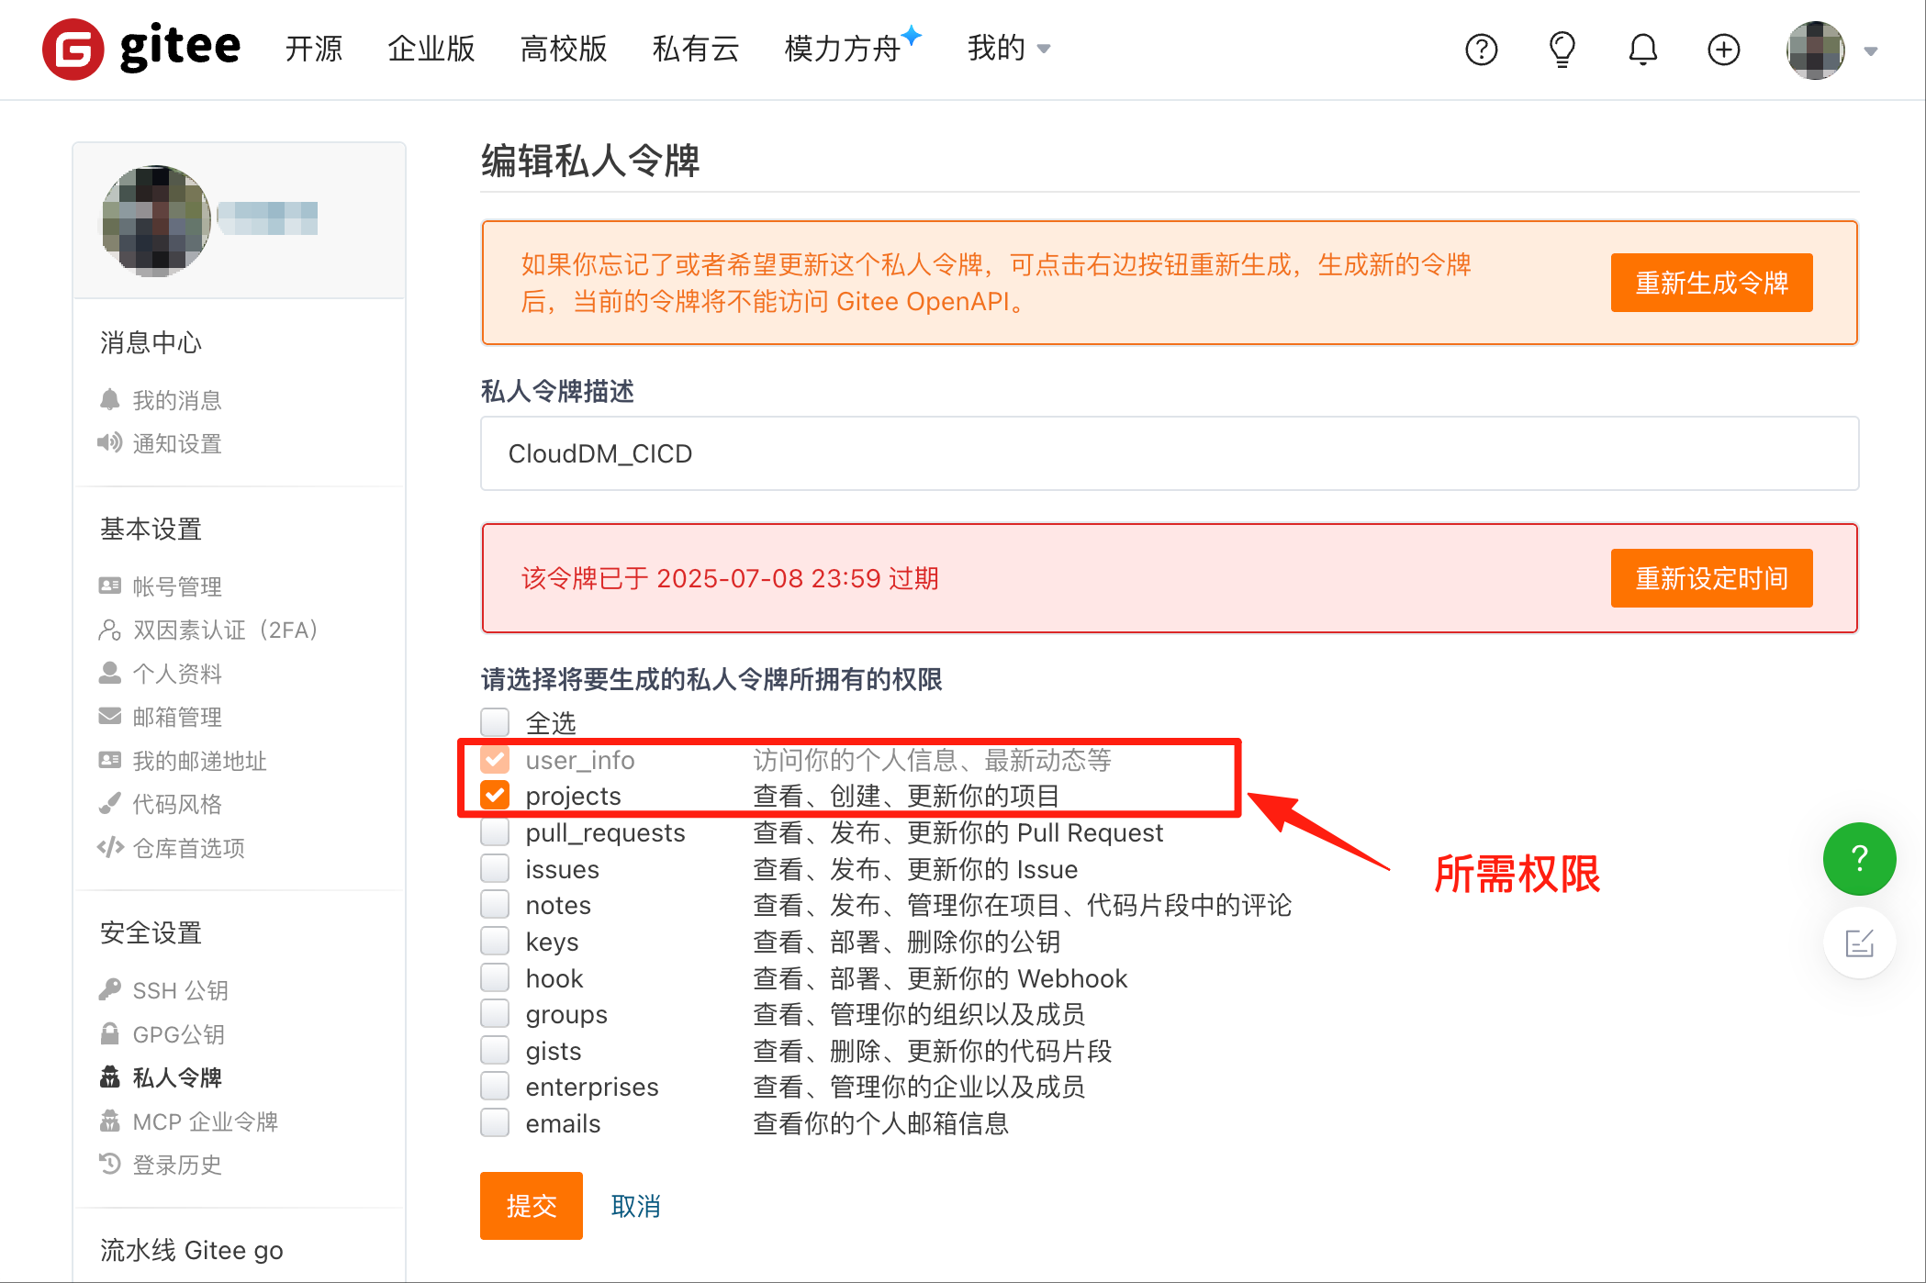Screen dimensions: 1926x1283
Task: Expand the 我的 dropdown menu
Action: (x=1008, y=49)
